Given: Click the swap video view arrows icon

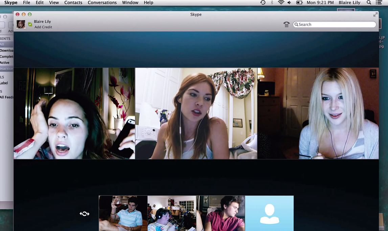Looking at the screenshot, I should tap(85, 213).
